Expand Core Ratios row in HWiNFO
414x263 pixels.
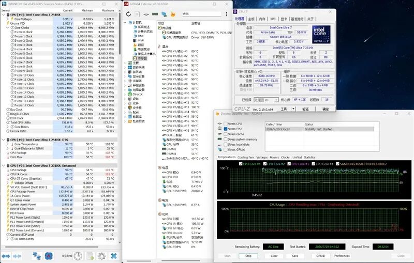8,127
